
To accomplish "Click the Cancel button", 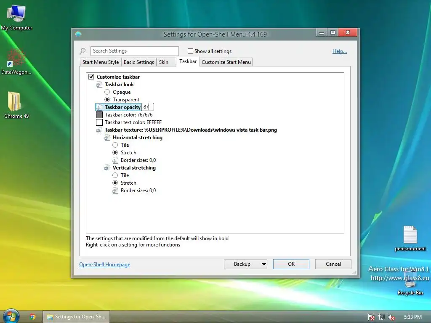I will pyautogui.click(x=333, y=264).
